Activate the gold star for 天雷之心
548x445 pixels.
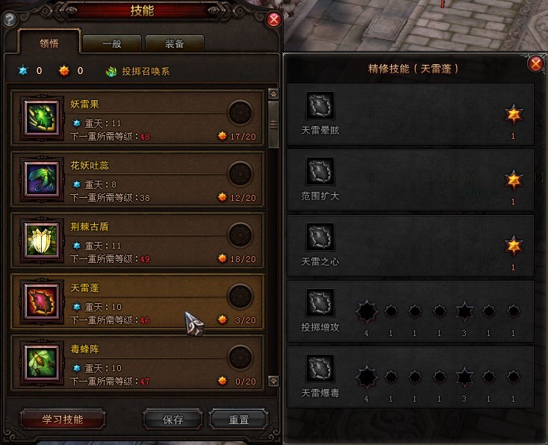click(514, 246)
